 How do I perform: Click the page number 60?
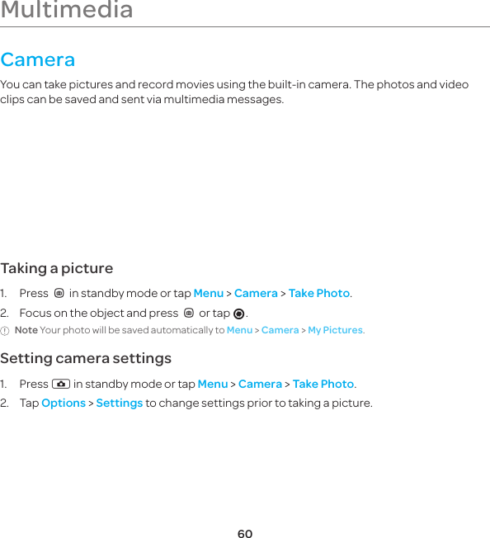pos(245,533)
